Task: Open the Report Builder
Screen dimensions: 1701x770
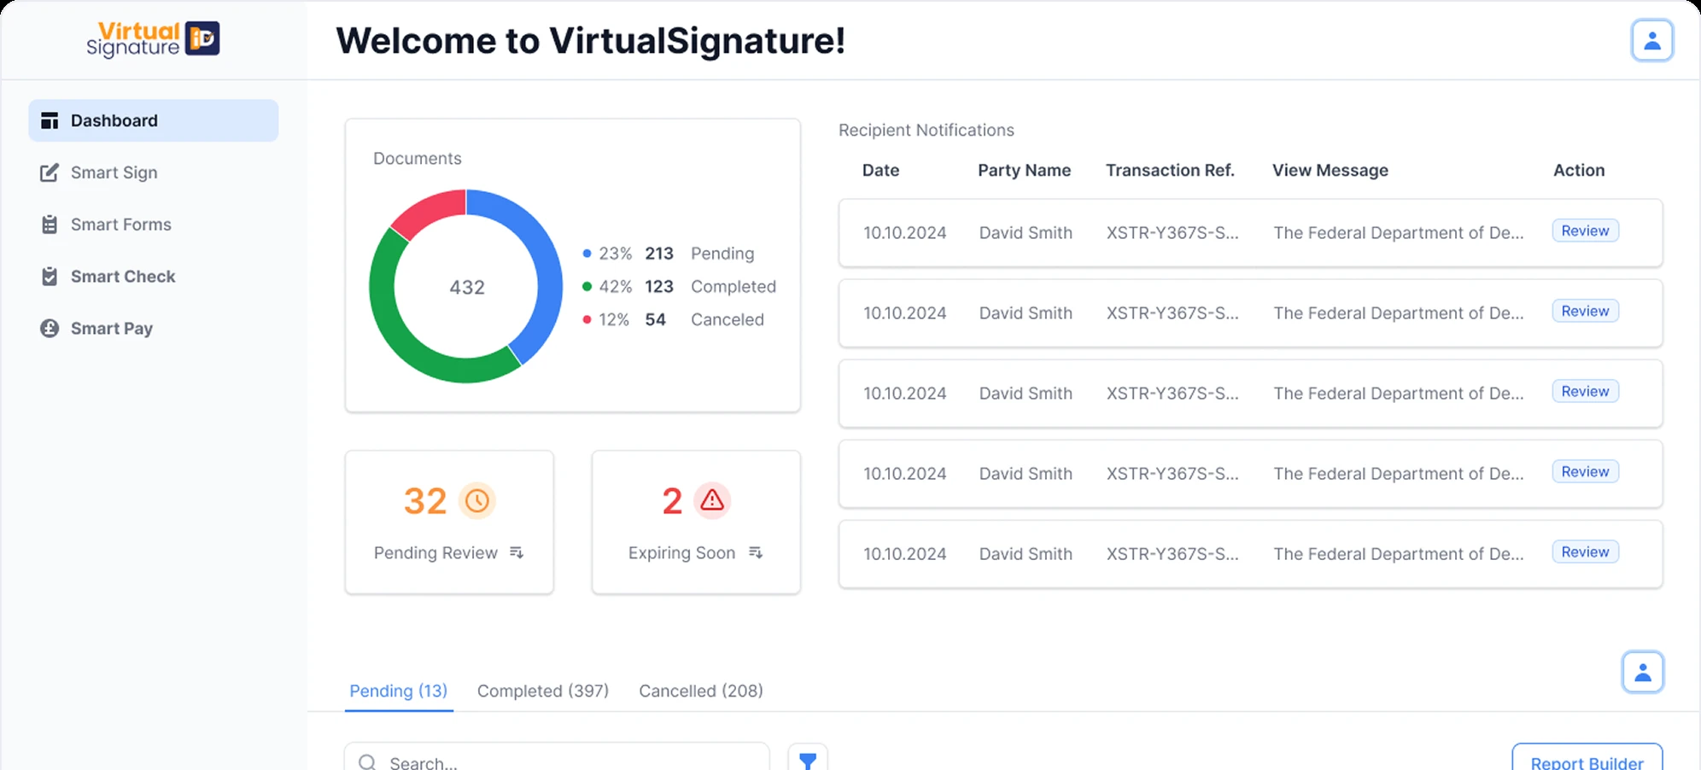Action: 1586,762
